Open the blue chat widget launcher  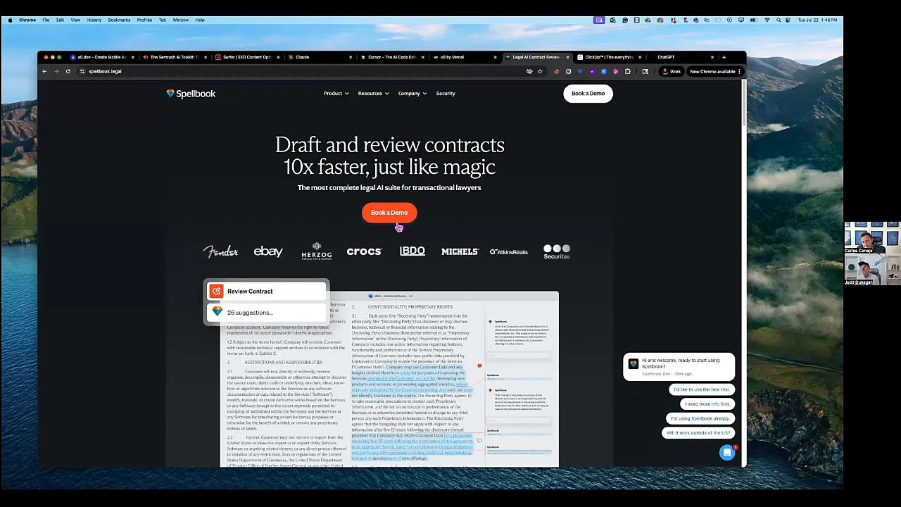pos(727,453)
